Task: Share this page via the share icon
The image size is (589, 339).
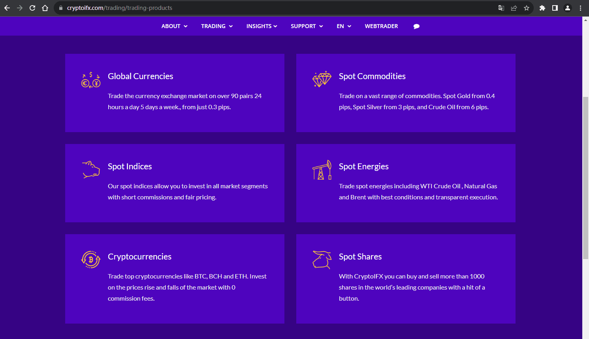Action: (x=514, y=8)
